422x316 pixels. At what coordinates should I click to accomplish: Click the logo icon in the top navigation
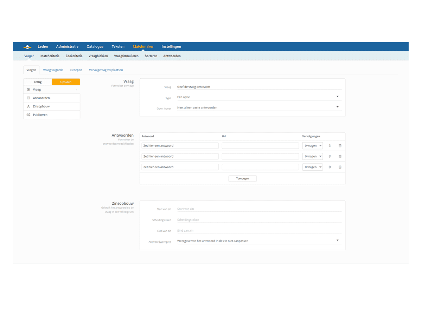(x=27, y=47)
